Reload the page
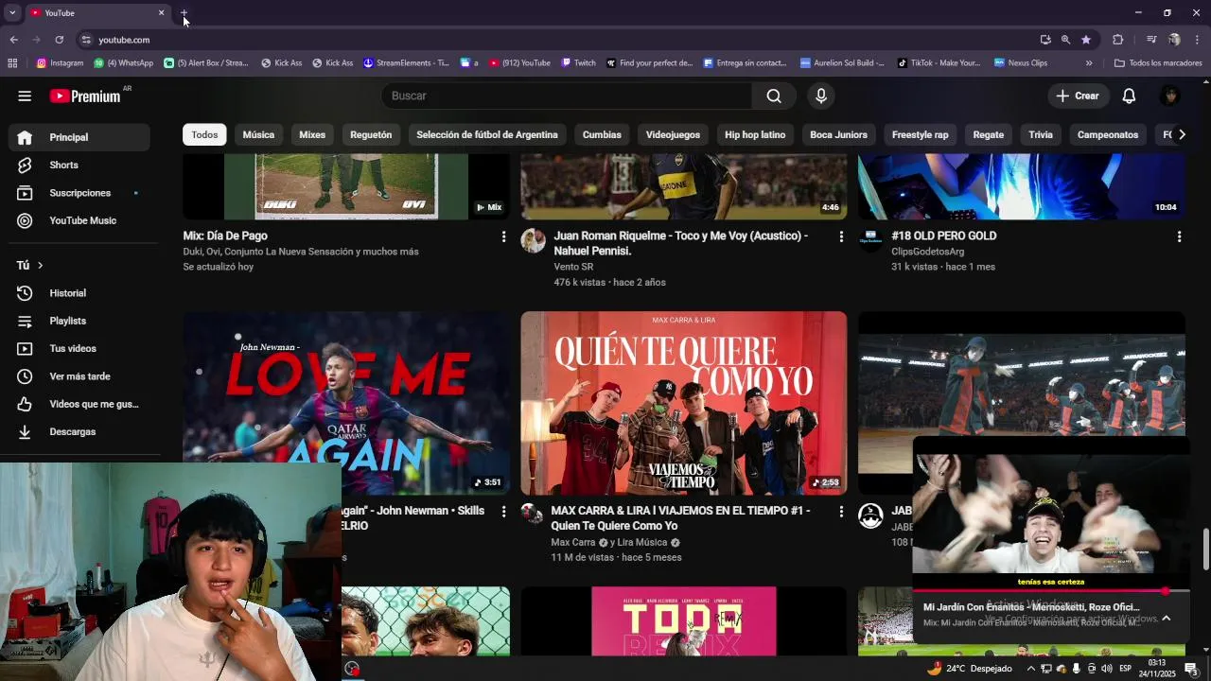The image size is (1211, 681). (59, 40)
